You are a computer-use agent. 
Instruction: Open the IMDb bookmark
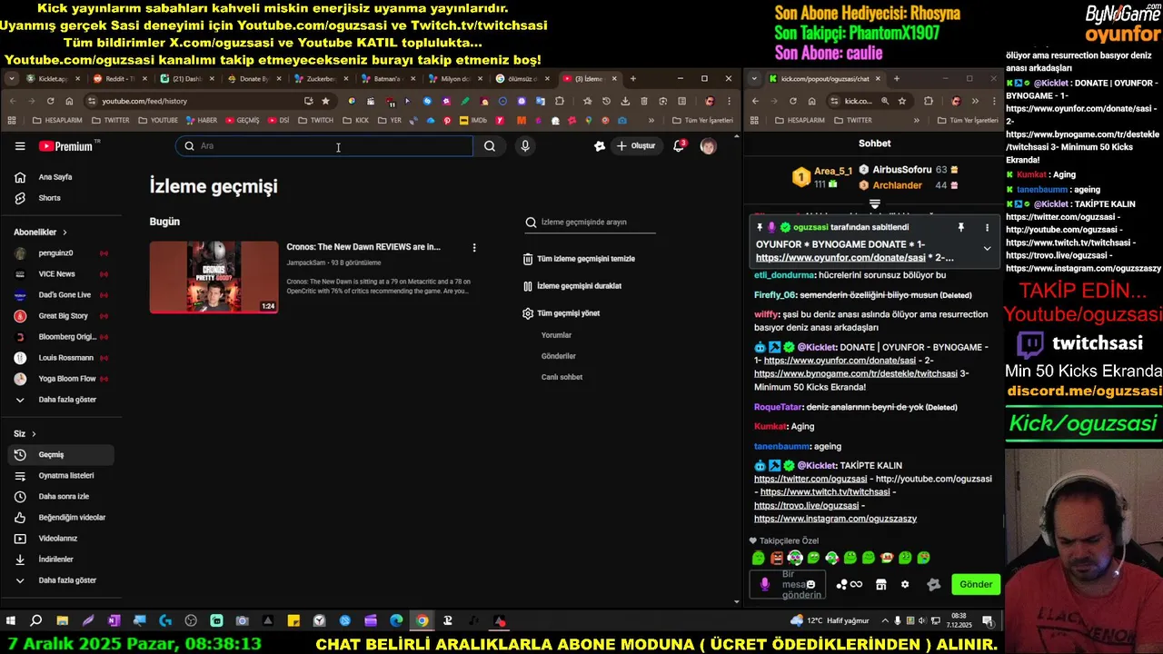(473, 120)
